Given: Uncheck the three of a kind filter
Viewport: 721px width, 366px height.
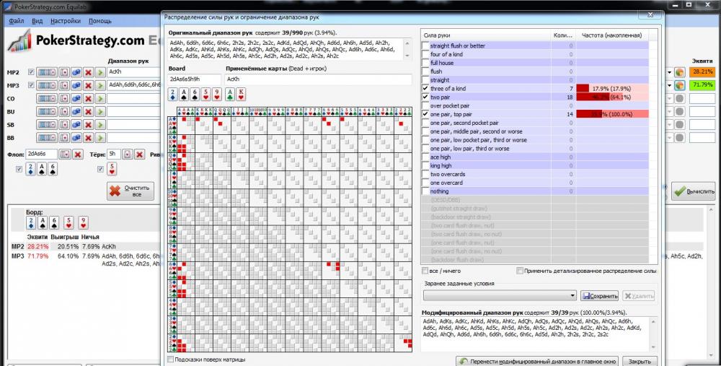Looking at the screenshot, I should tap(425, 88).
